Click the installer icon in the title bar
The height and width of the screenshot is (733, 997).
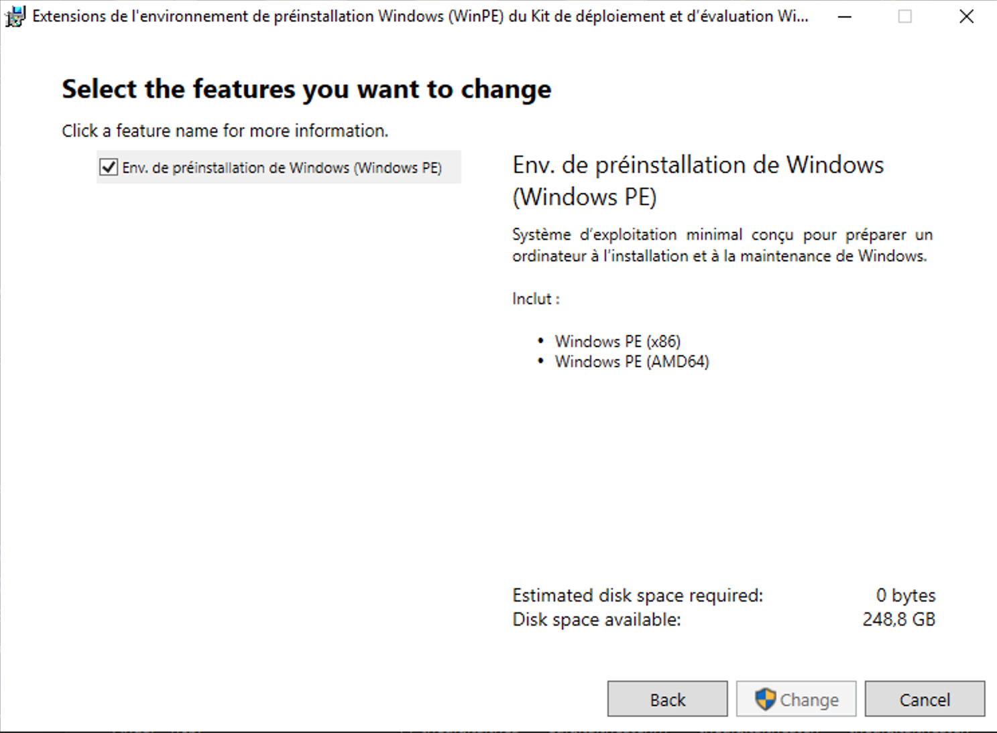coord(14,16)
